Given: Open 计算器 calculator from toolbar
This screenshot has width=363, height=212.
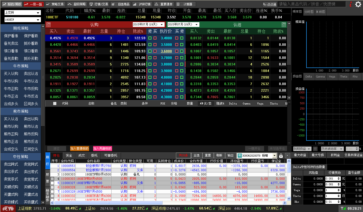Looking at the screenshot, I should 185,4.
